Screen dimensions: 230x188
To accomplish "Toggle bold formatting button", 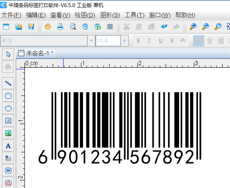I will [x=138, y=41].
